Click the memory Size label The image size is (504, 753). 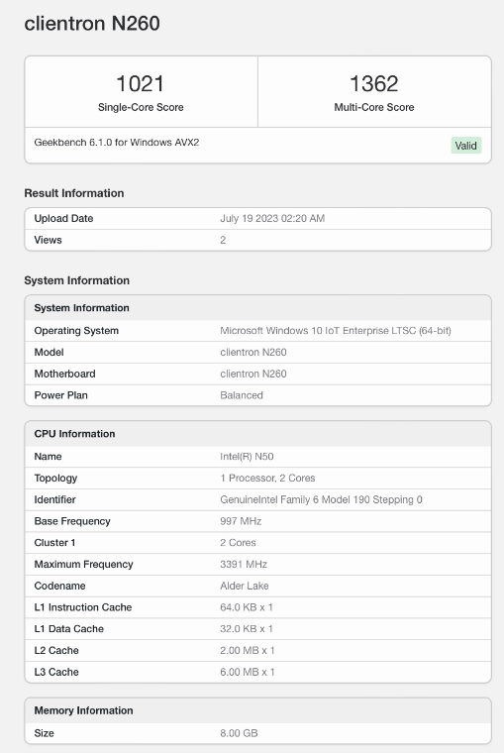tap(44, 733)
